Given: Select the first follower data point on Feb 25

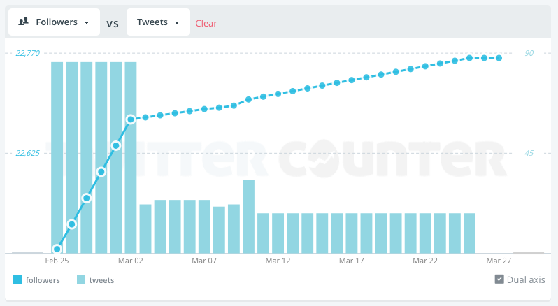Looking at the screenshot, I should (57, 249).
